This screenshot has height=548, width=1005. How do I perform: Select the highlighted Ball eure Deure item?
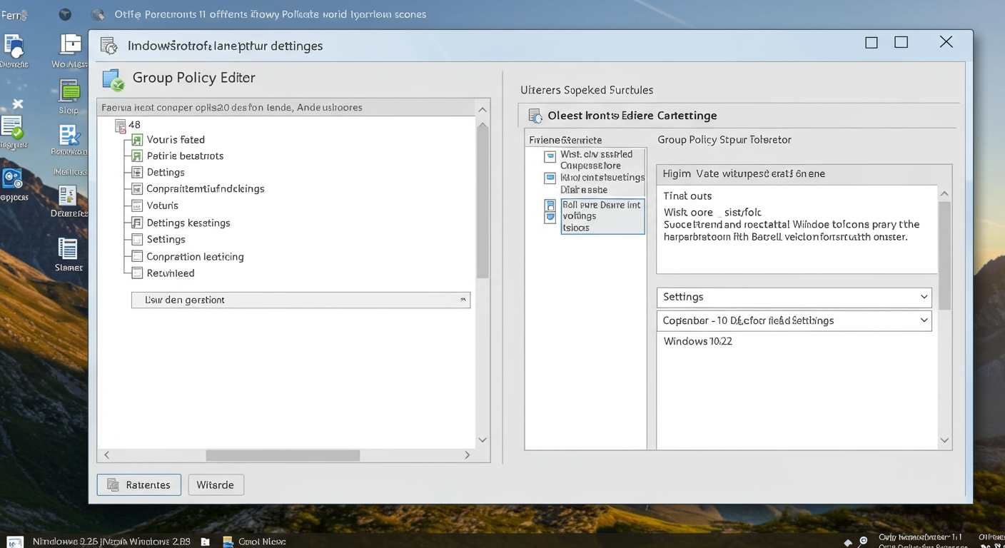click(602, 216)
